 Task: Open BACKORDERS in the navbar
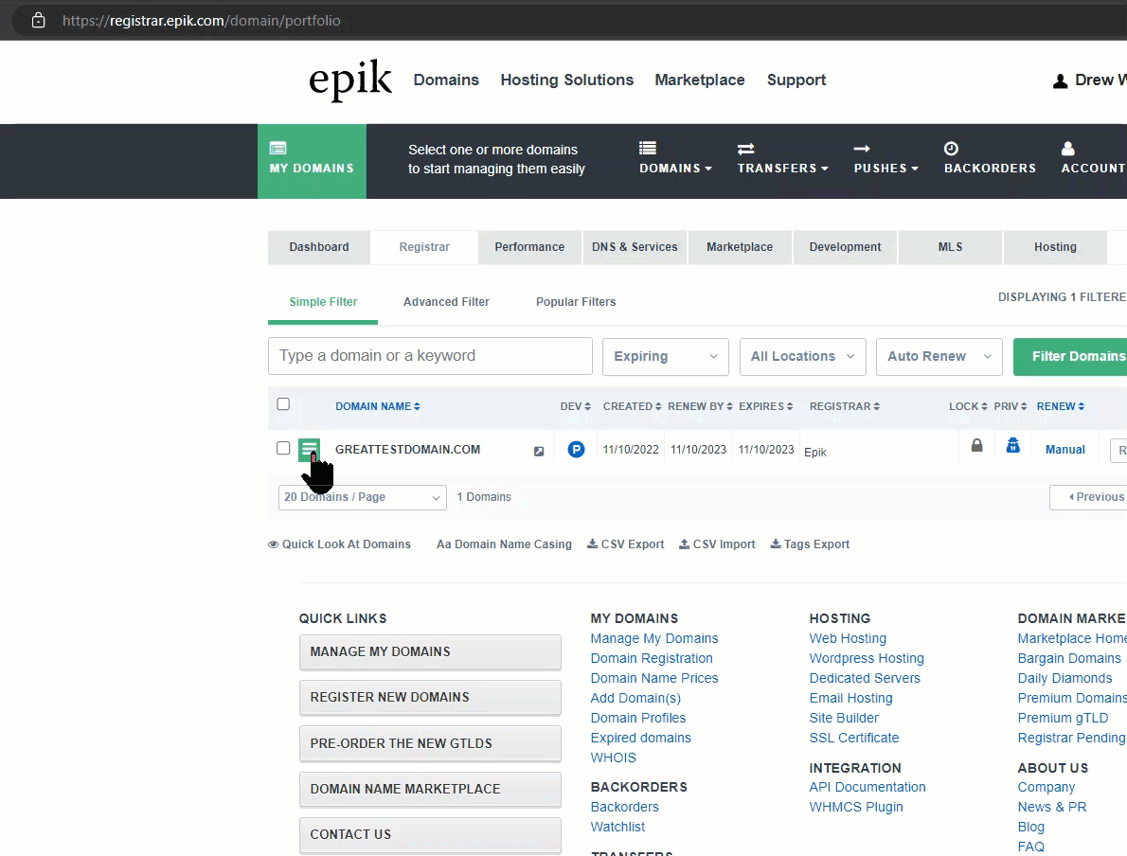990,159
